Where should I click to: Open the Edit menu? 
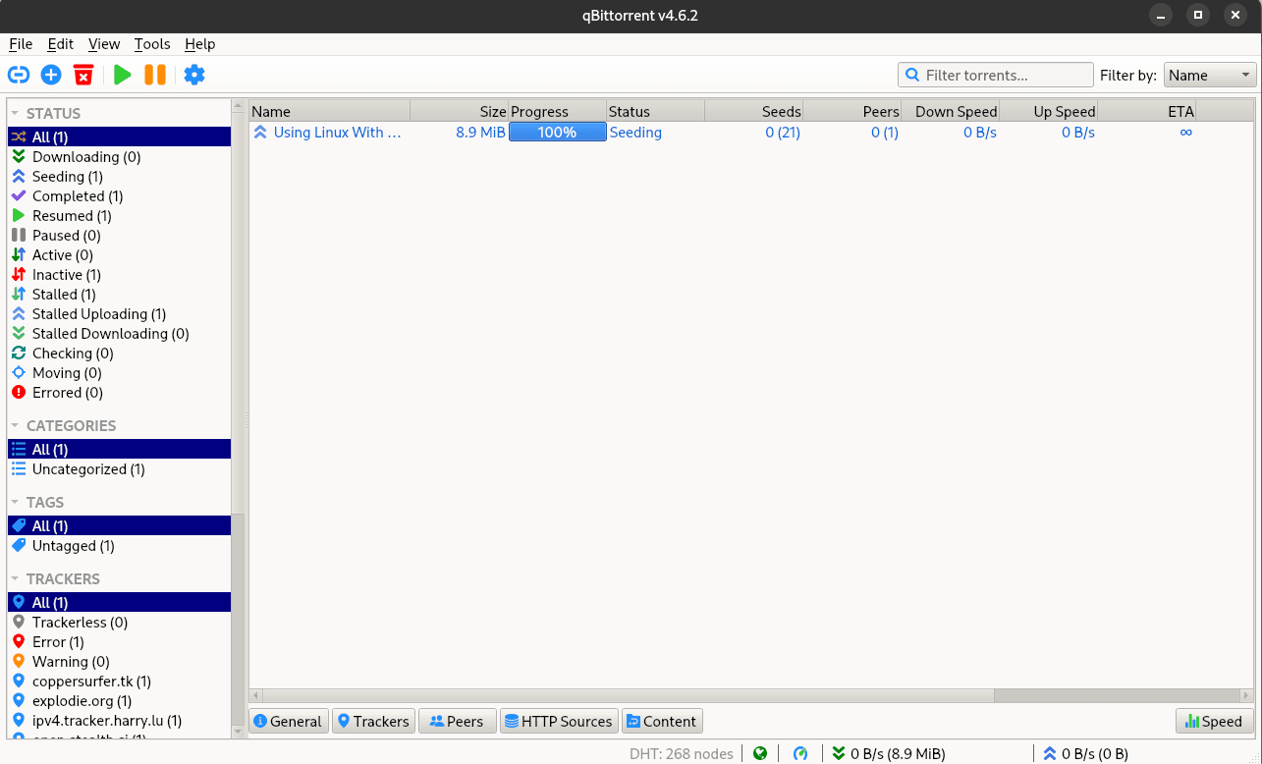61,44
